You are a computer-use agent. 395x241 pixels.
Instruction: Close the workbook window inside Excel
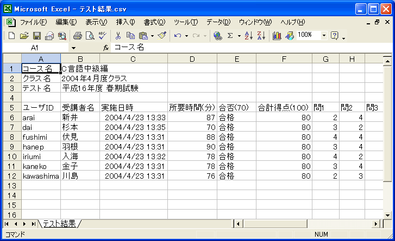(x=387, y=22)
